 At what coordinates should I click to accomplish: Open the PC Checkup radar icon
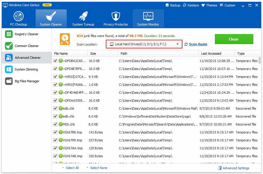click(x=19, y=16)
